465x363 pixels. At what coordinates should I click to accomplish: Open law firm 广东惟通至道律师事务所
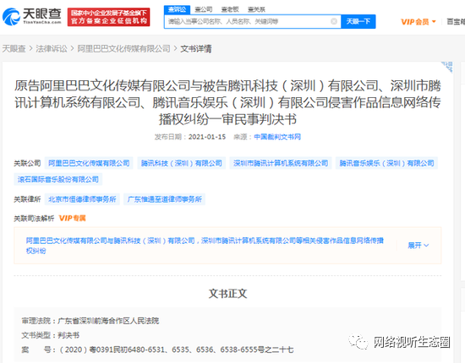165,199
